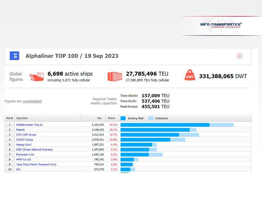Open ONE (Ocean Network Express) link
The width and height of the screenshot is (262, 197).
point(34,149)
